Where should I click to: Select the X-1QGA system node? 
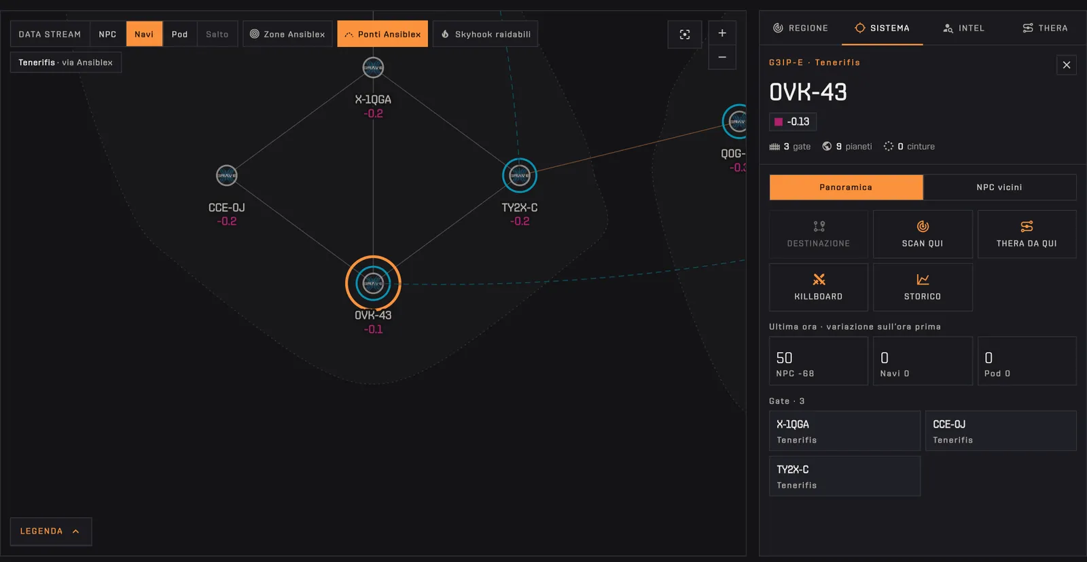373,68
